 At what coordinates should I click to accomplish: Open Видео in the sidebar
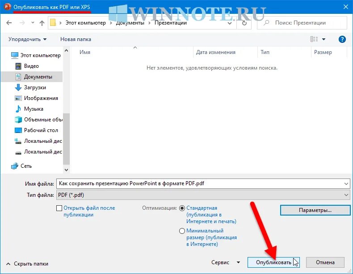click(32, 66)
